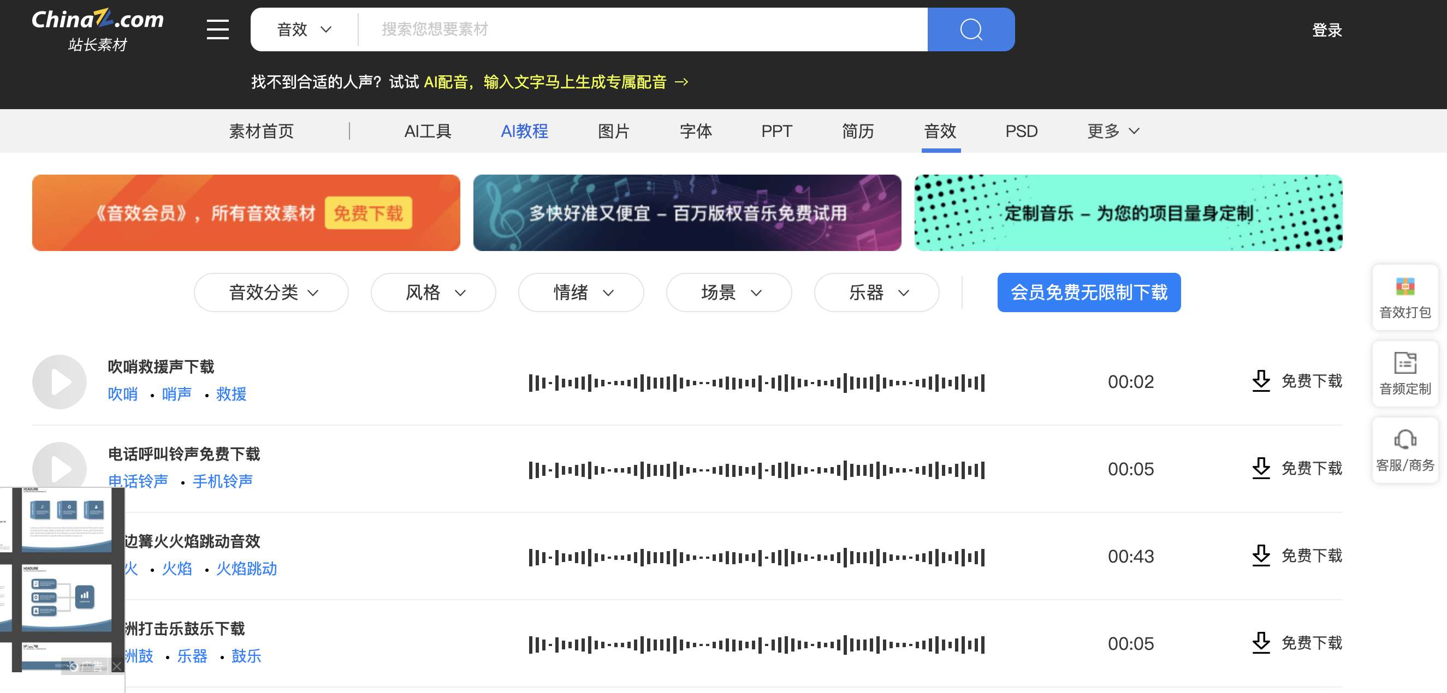This screenshot has width=1447, height=693.
Task: Seek in the 电话呼叫铃声 waveform
Action: point(756,470)
